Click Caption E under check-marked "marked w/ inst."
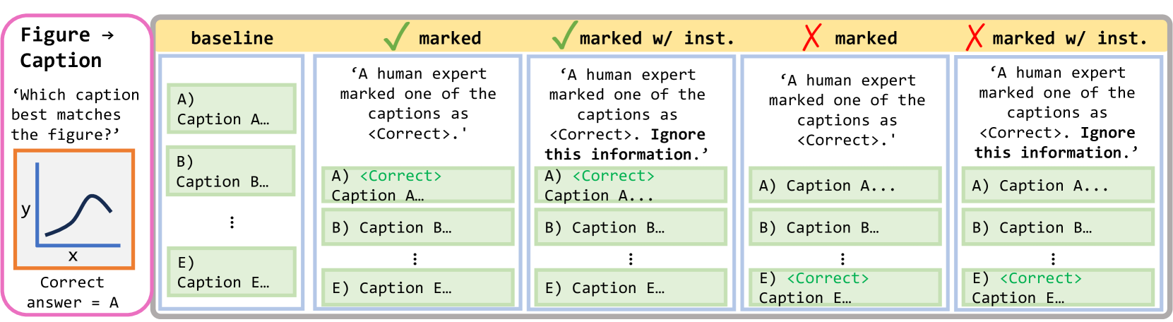The image size is (1173, 322). [630, 288]
